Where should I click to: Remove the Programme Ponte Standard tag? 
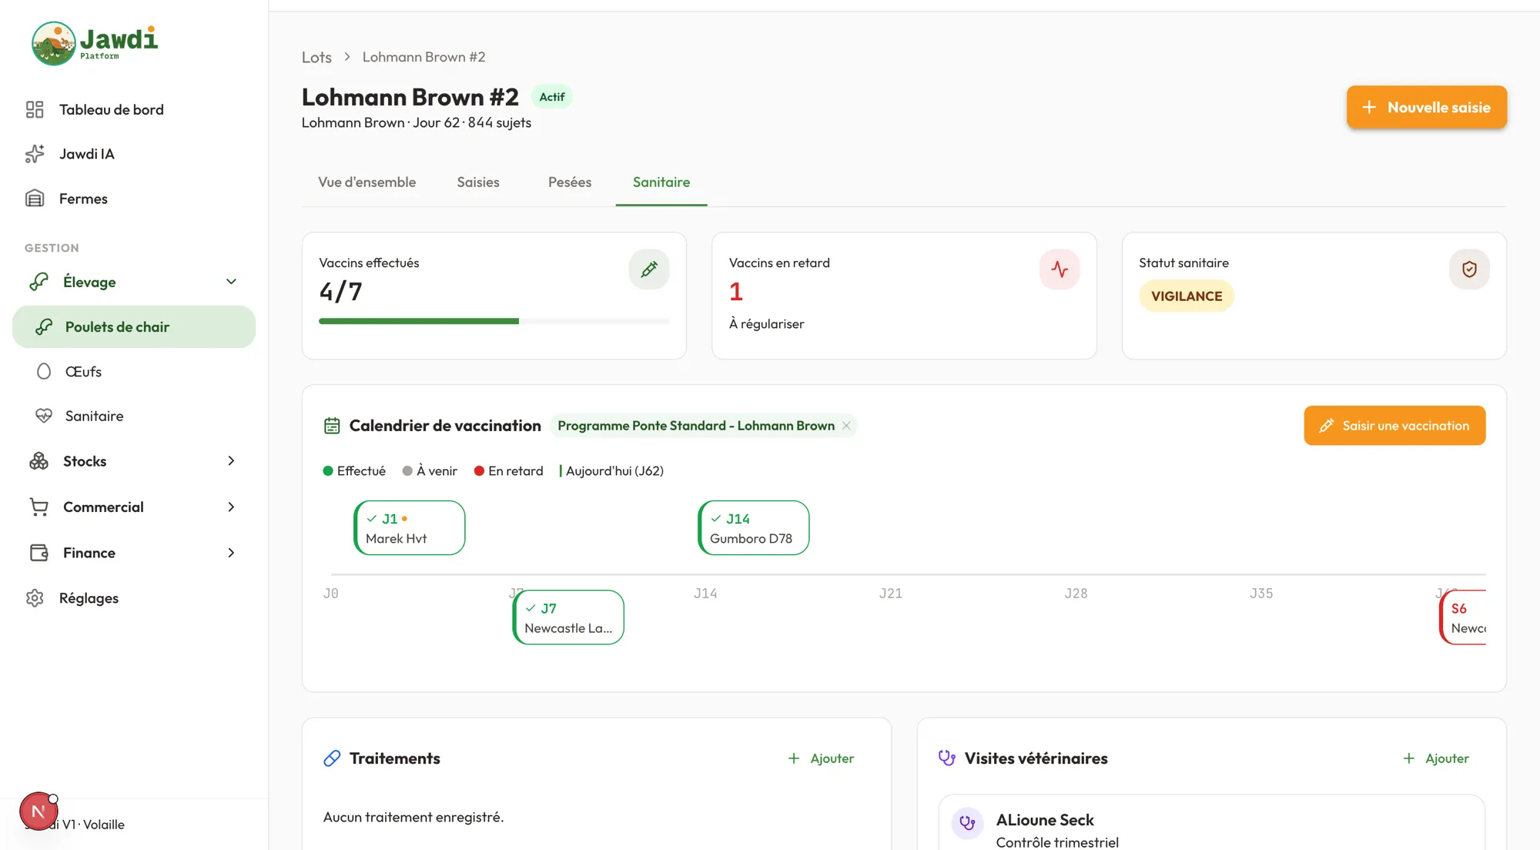846,426
